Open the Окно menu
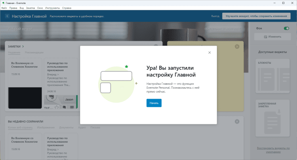The height and width of the screenshot is (160, 297). click(x=40, y=8)
